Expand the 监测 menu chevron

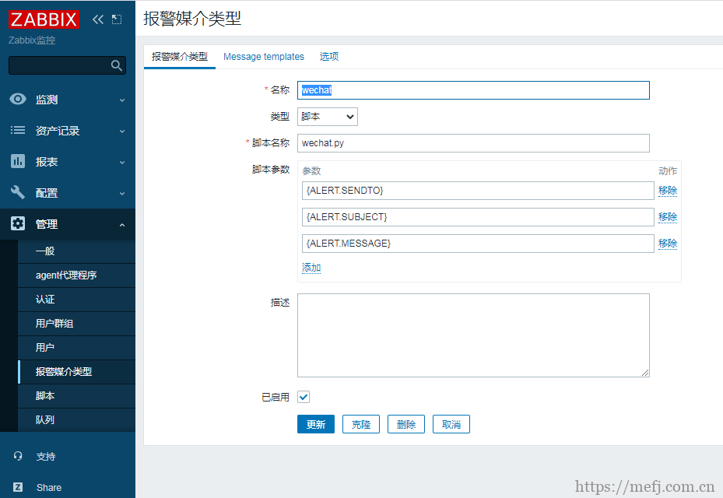[x=121, y=100]
